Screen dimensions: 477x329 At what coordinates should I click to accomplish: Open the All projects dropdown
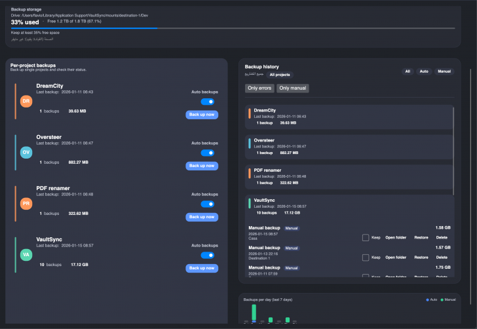[x=280, y=75]
